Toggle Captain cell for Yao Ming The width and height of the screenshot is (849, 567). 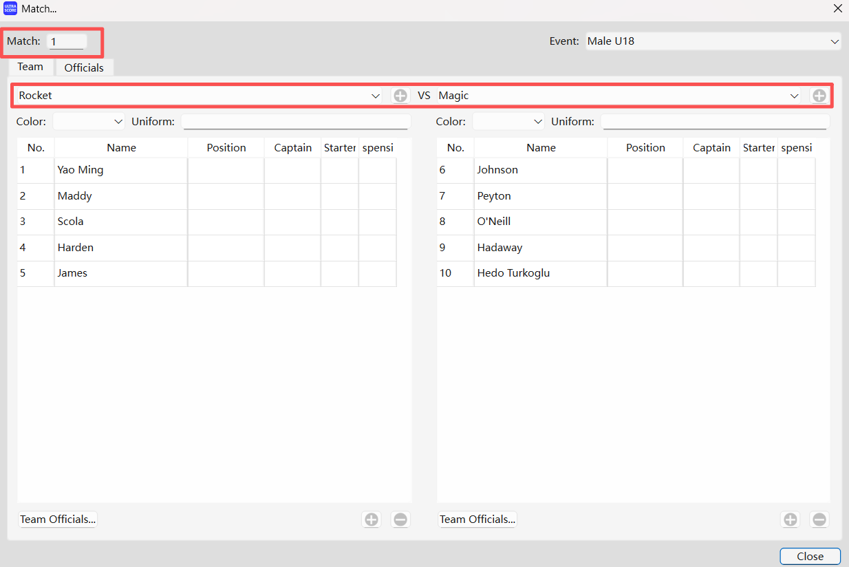[292, 170]
